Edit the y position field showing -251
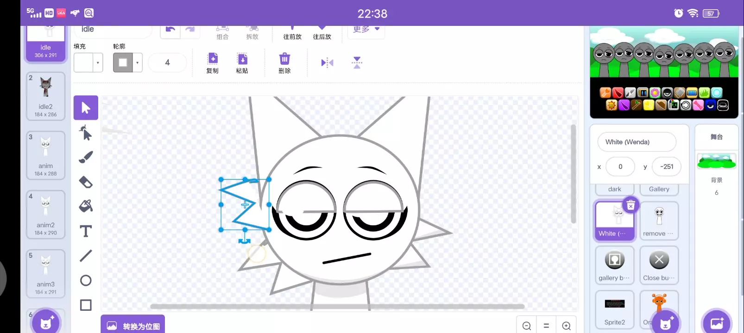 [x=667, y=166]
